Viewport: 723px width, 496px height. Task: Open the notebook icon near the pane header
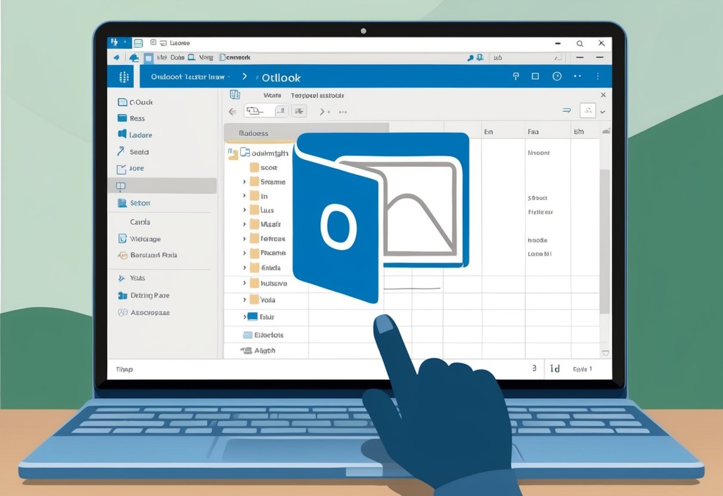coord(235,94)
